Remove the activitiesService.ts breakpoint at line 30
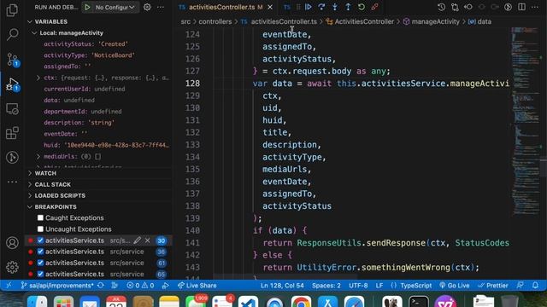 [148, 240]
